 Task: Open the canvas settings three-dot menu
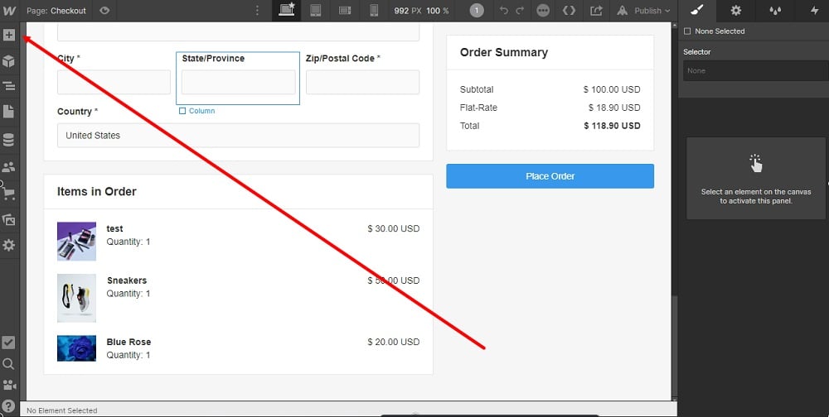tap(257, 11)
